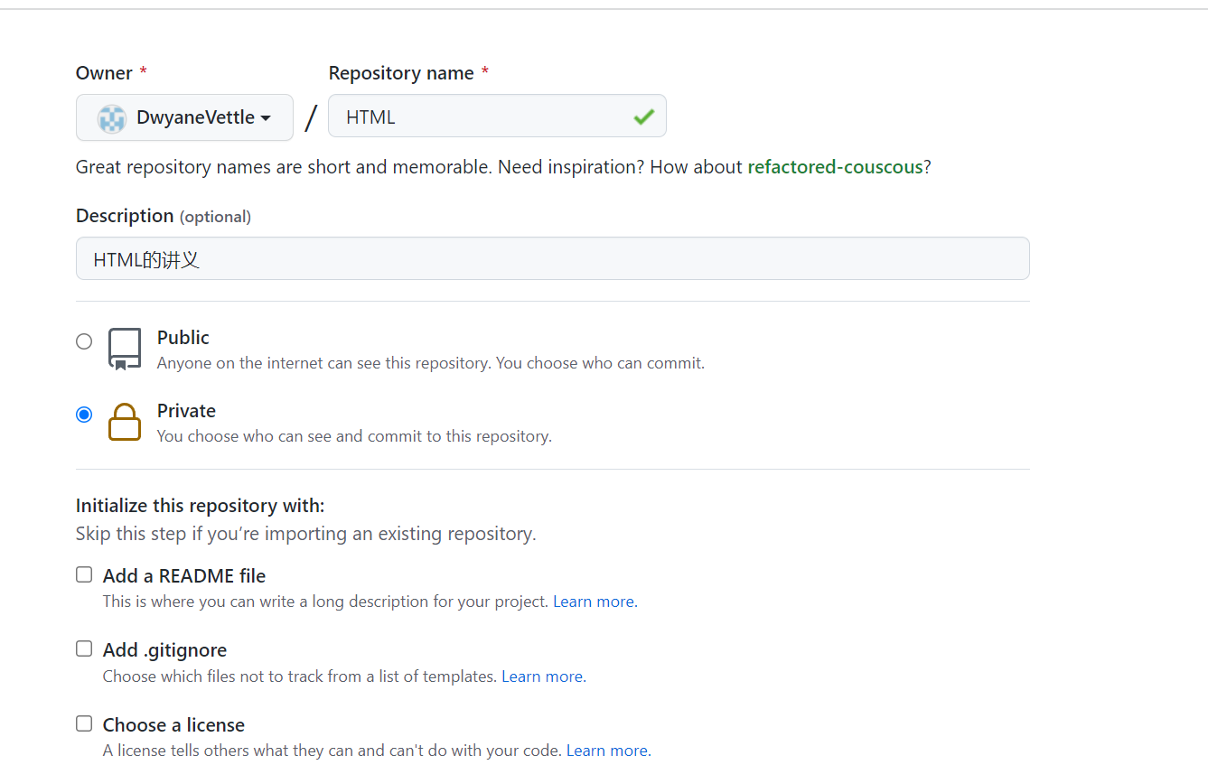Open the DwyaneVettle owner dropdown
The image size is (1208, 765).
[x=184, y=117]
